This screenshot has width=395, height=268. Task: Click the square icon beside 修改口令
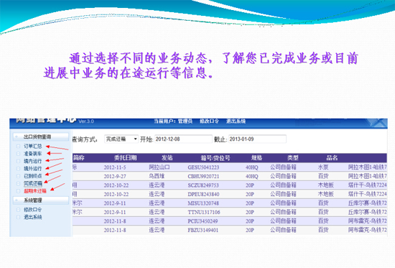[18, 210]
